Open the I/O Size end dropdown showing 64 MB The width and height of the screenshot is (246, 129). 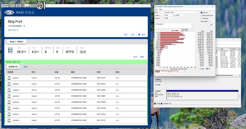180,15
